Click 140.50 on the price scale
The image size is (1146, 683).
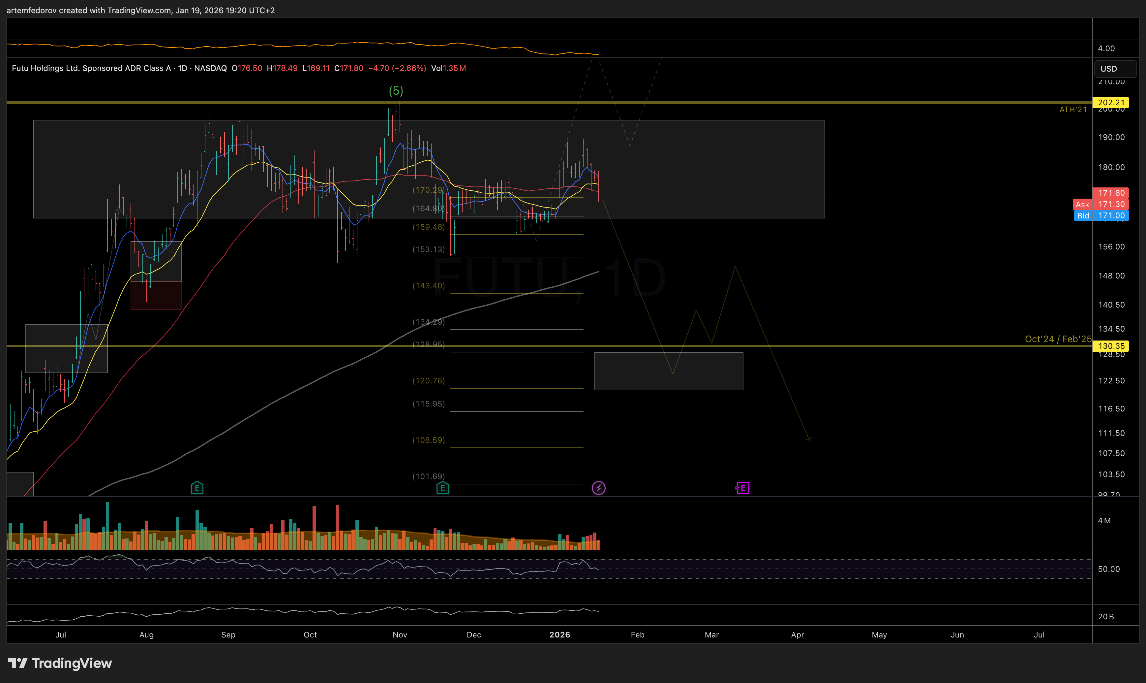[x=1111, y=305]
